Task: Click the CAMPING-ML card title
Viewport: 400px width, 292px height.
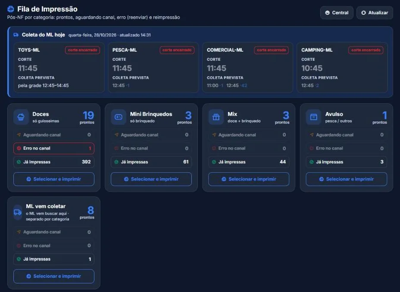Action: (x=317, y=50)
